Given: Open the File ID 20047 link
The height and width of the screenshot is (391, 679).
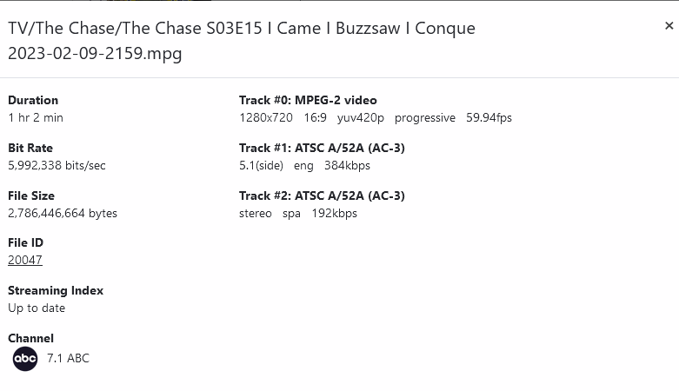Looking at the screenshot, I should point(25,260).
